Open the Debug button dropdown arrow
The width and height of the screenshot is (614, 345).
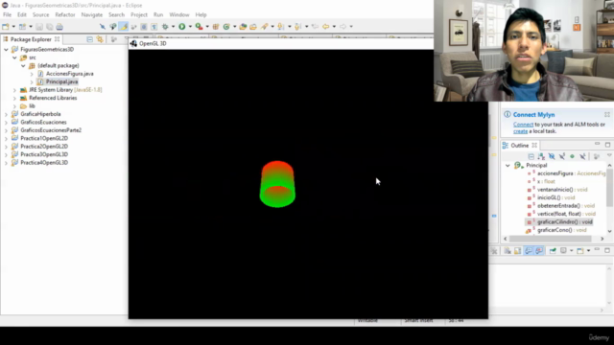coord(173,27)
